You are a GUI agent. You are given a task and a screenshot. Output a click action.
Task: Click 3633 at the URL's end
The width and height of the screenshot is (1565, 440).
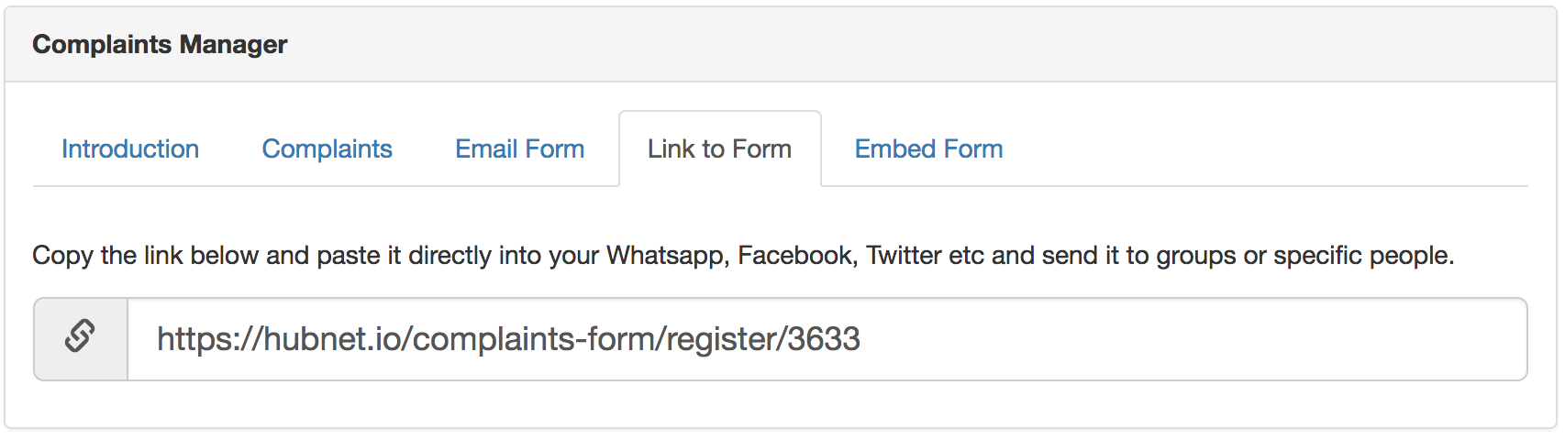pos(824,339)
